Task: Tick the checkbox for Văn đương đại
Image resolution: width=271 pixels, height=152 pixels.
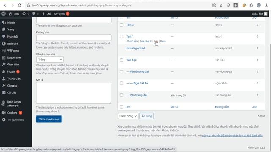Action: pos(122,71)
